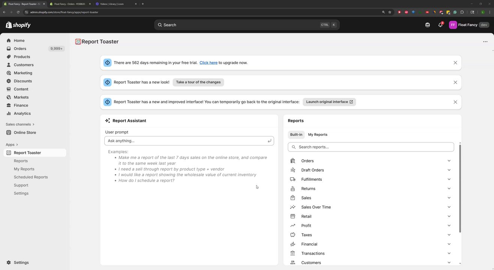Expand the Profit report category
The width and height of the screenshot is (494, 270).
click(449, 226)
